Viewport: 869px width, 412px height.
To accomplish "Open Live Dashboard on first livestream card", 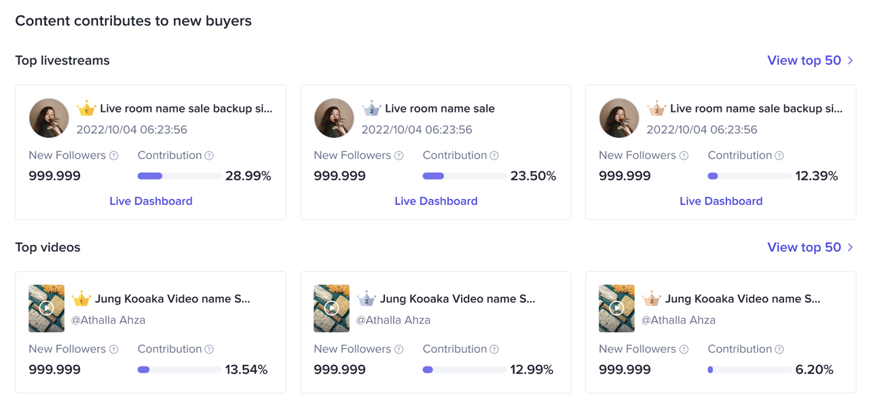I will pyautogui.click(x=151, y=201).
